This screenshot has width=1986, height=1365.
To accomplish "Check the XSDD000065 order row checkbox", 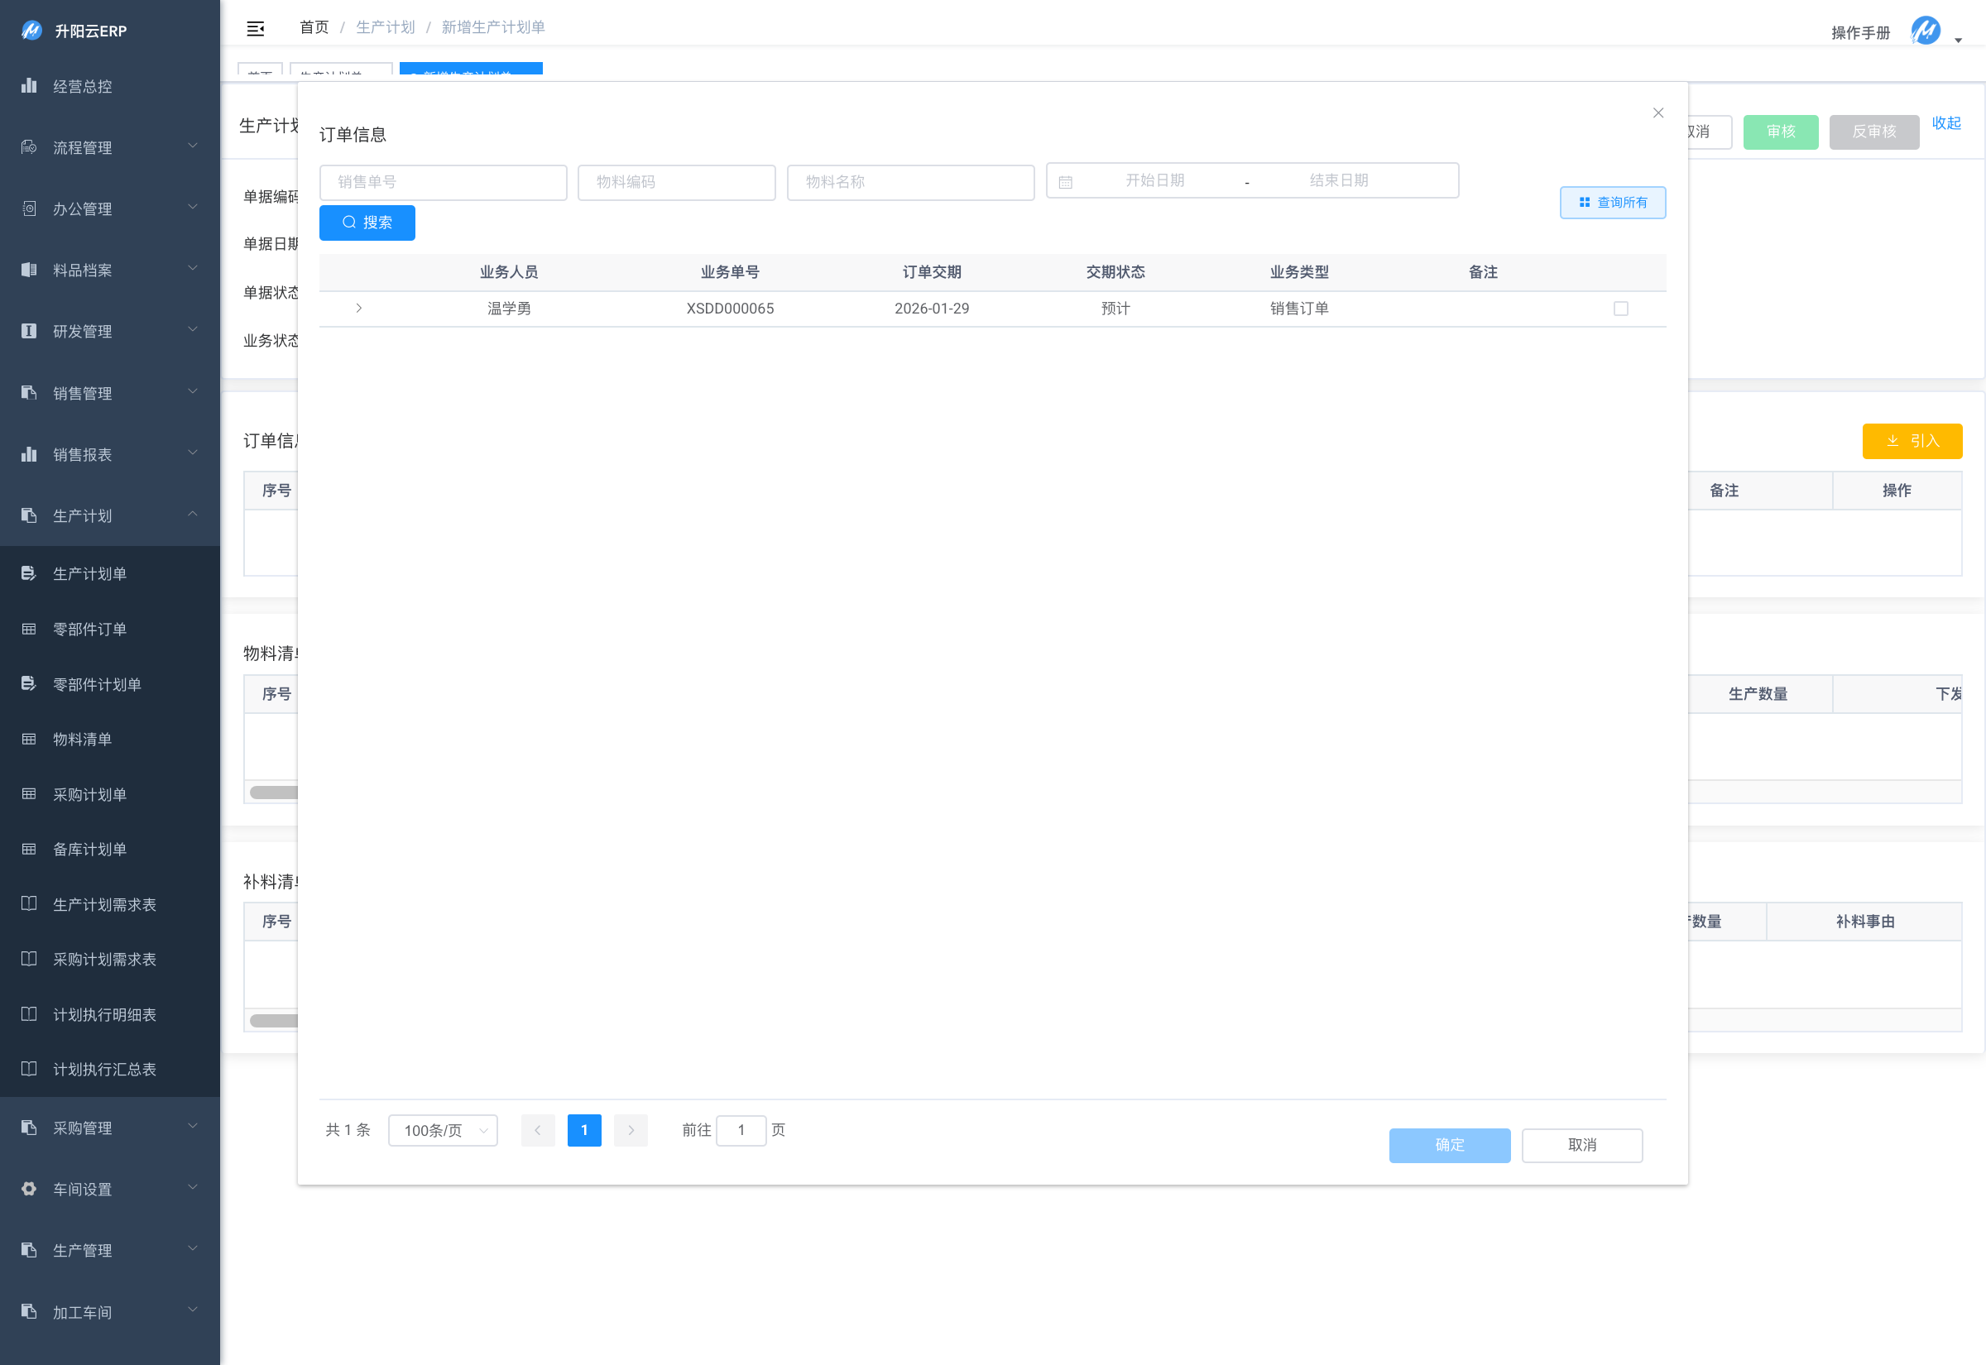I will click(x=1620, y=309).
